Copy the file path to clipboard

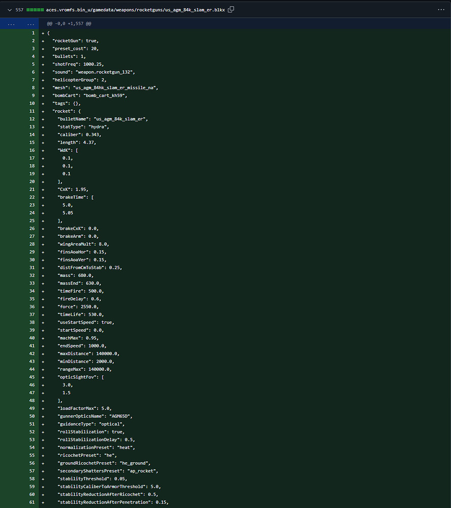click(x=231, y=10)
